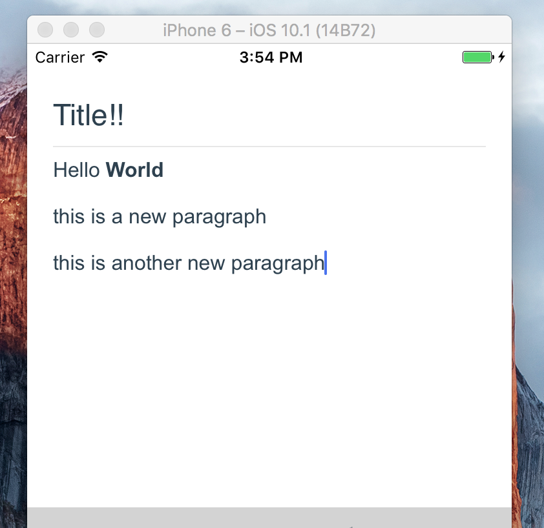Select the bold word World
The height and width of the screenshot is (528, 544).
(x=134, y=170)
